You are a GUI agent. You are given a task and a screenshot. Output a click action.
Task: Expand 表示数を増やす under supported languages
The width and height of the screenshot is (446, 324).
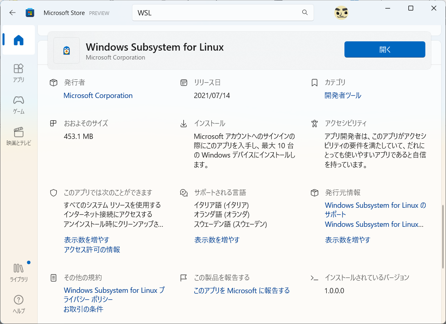217,240
